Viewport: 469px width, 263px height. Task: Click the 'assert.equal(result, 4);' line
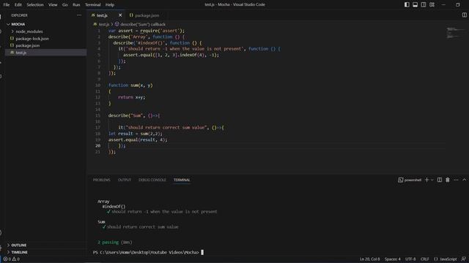(138, 140)
